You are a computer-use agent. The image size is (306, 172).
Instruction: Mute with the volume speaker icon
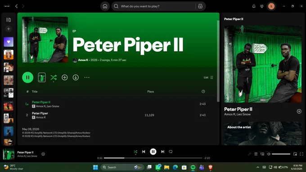[x=269, y=154]
